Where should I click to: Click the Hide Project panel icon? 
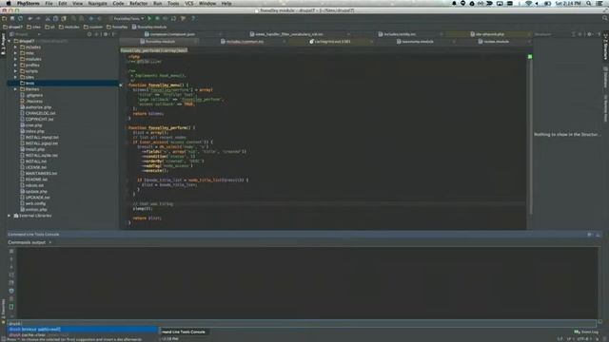pos(114,34)
